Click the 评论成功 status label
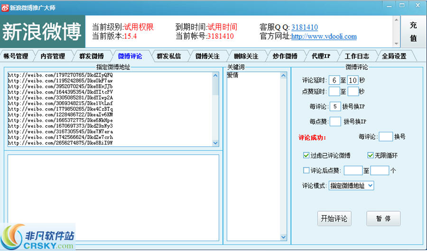This screenshot has height=251, width=427. point(312,138)
